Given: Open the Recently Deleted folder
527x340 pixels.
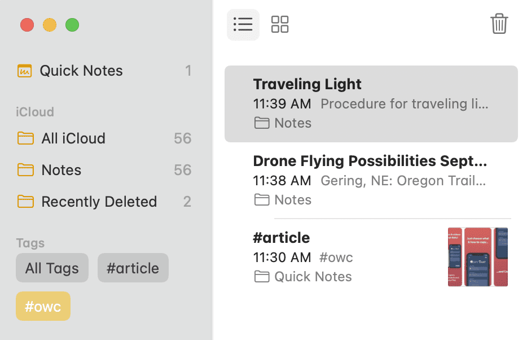Looking at the screenshot, I should pyautogui.click(x=99, y=202).
